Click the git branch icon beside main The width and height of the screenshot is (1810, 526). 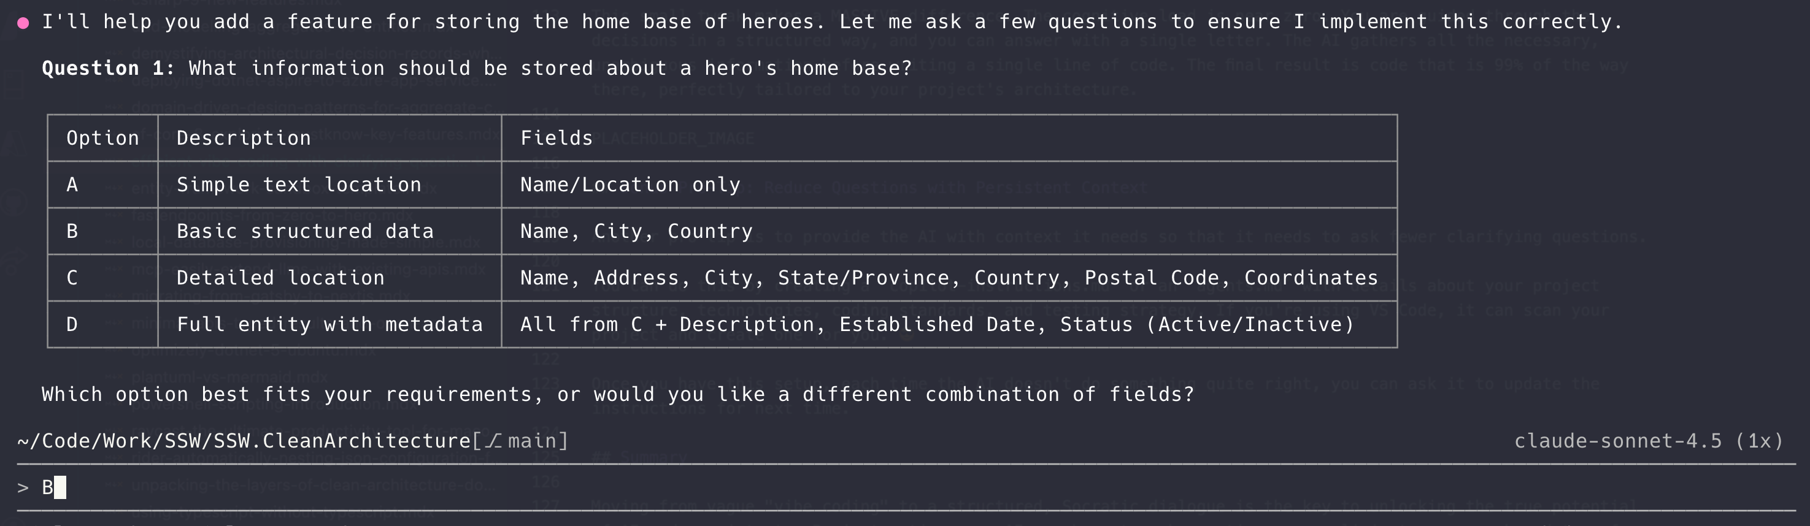(x=494, y=441)
